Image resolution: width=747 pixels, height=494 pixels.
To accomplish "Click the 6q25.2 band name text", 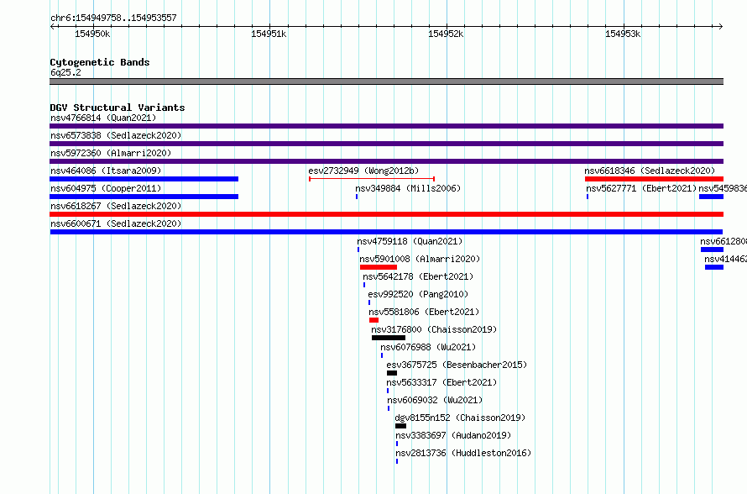I will click(x=65, y=72).
